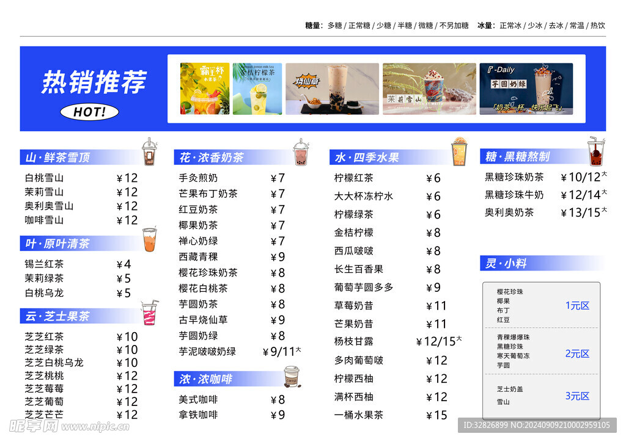The image size is (626, 442).
Task: Expand the 1元区 toppings group
Action: pos(576,306)
